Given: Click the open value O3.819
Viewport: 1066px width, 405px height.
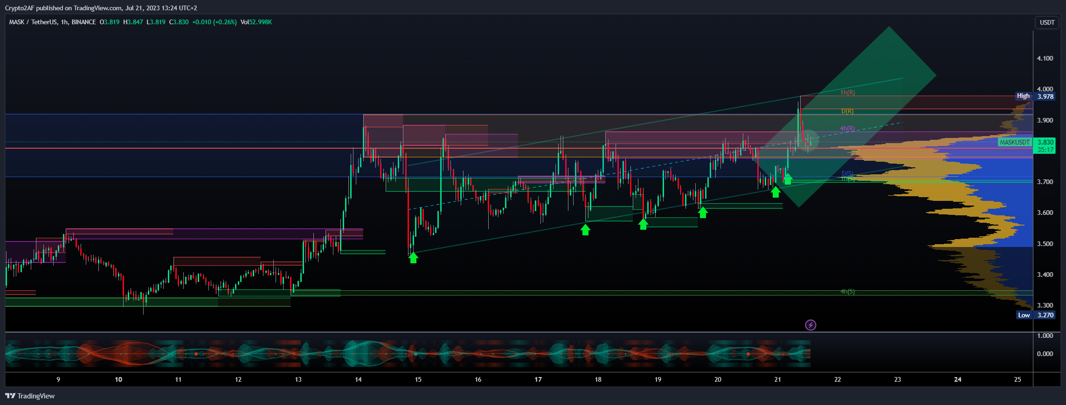Looking at the screenshot, I should pos(110,22).
